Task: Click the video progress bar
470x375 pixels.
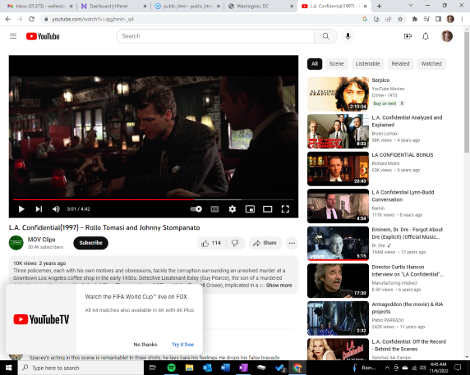Action: click(x=154, y=199)
